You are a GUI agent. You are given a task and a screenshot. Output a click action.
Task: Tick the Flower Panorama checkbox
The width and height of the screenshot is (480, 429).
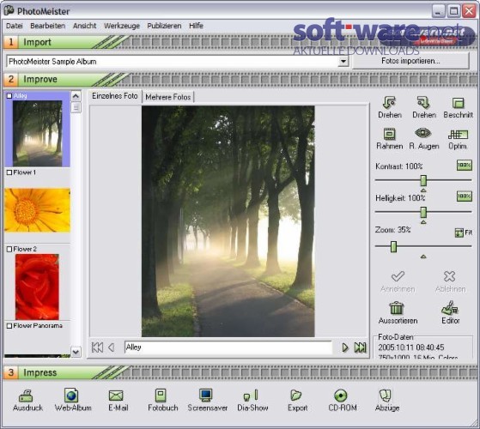tap(9, 326)
